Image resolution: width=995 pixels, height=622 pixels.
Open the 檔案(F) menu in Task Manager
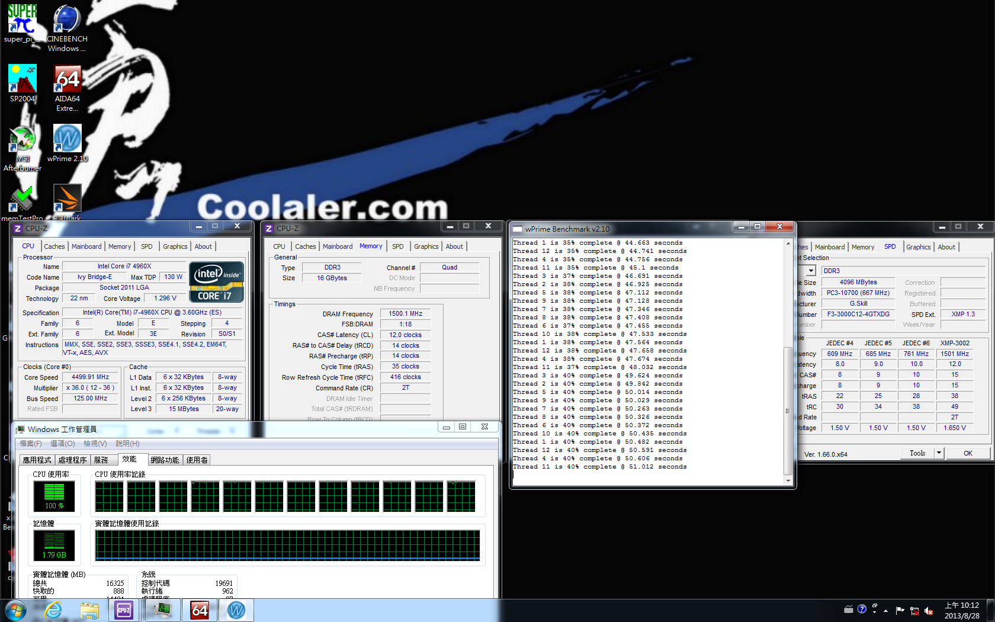pyautogui.click(x=31, y=444)
